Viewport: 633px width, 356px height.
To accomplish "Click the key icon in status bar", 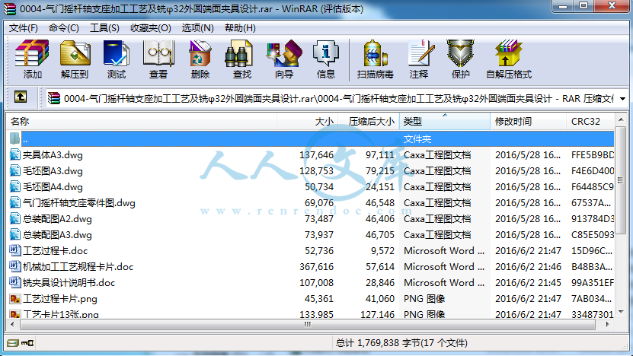I will [27, 343].
